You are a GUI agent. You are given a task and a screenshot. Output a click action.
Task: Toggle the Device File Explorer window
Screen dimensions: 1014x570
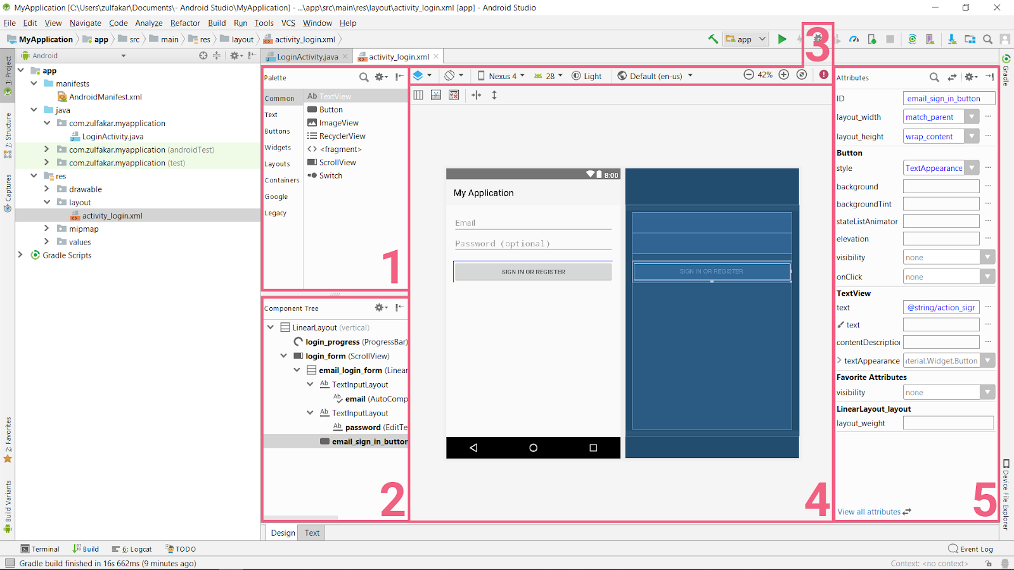pyautogui.click(x=1006, y=495)
